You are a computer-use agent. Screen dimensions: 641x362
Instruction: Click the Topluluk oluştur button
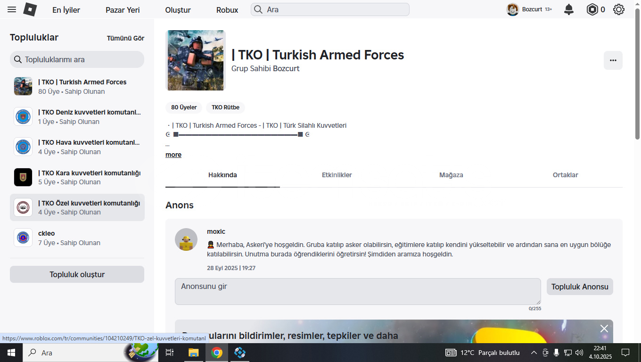[x=77, y=274]
